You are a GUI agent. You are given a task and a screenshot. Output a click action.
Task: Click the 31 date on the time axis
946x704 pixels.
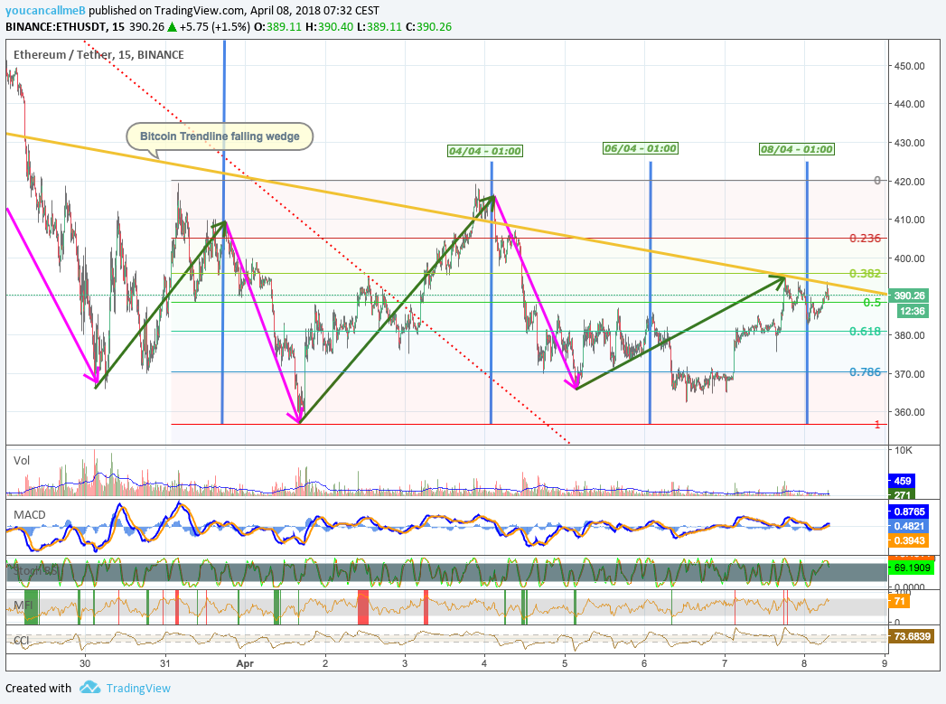(x=164, y=663)
